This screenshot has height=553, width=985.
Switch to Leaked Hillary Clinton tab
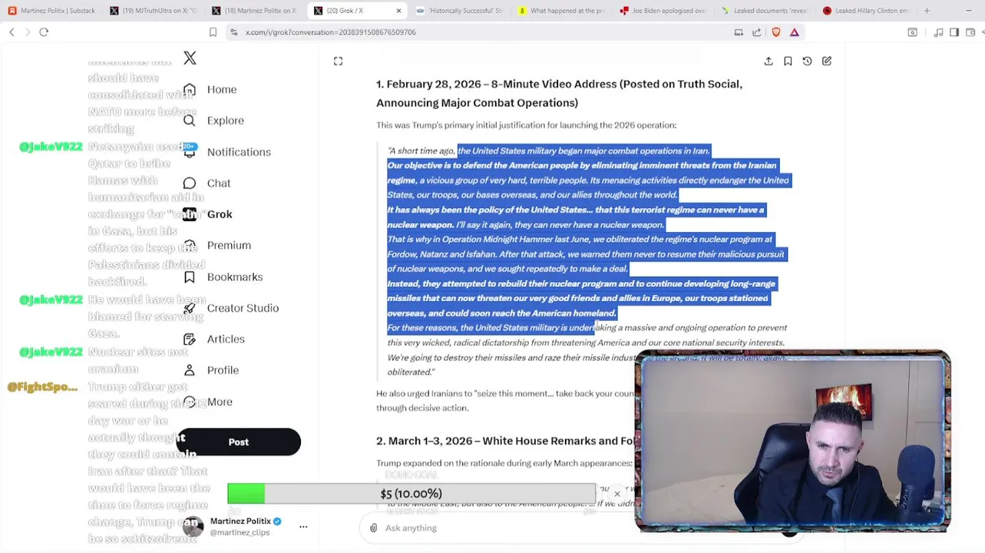[868, 11]
